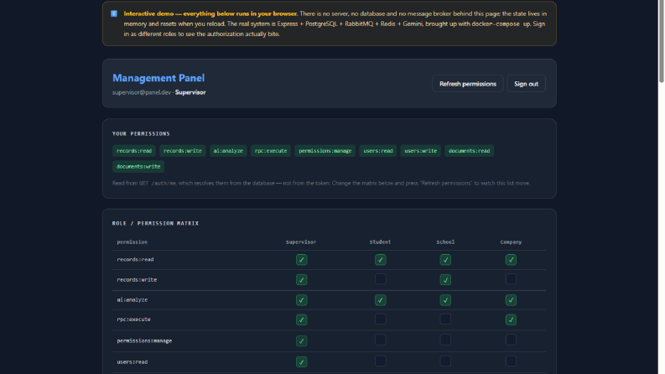Click the permissions:manage permission badge

tap(325, 151)
